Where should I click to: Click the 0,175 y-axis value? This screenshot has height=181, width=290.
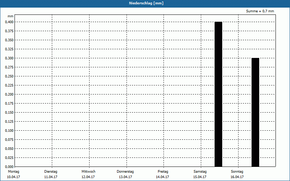tap(9, 104)
